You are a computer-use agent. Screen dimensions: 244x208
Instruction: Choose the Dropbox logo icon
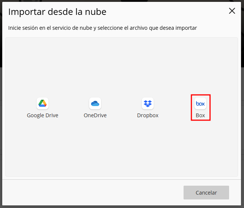point(148,103)
